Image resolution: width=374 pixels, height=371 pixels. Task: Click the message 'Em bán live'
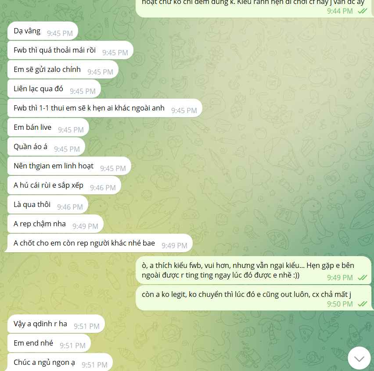pos(48,128)
